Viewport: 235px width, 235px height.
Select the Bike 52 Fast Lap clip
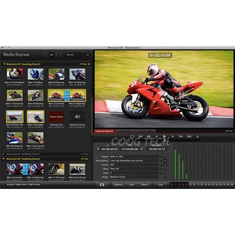click(56, 74)
